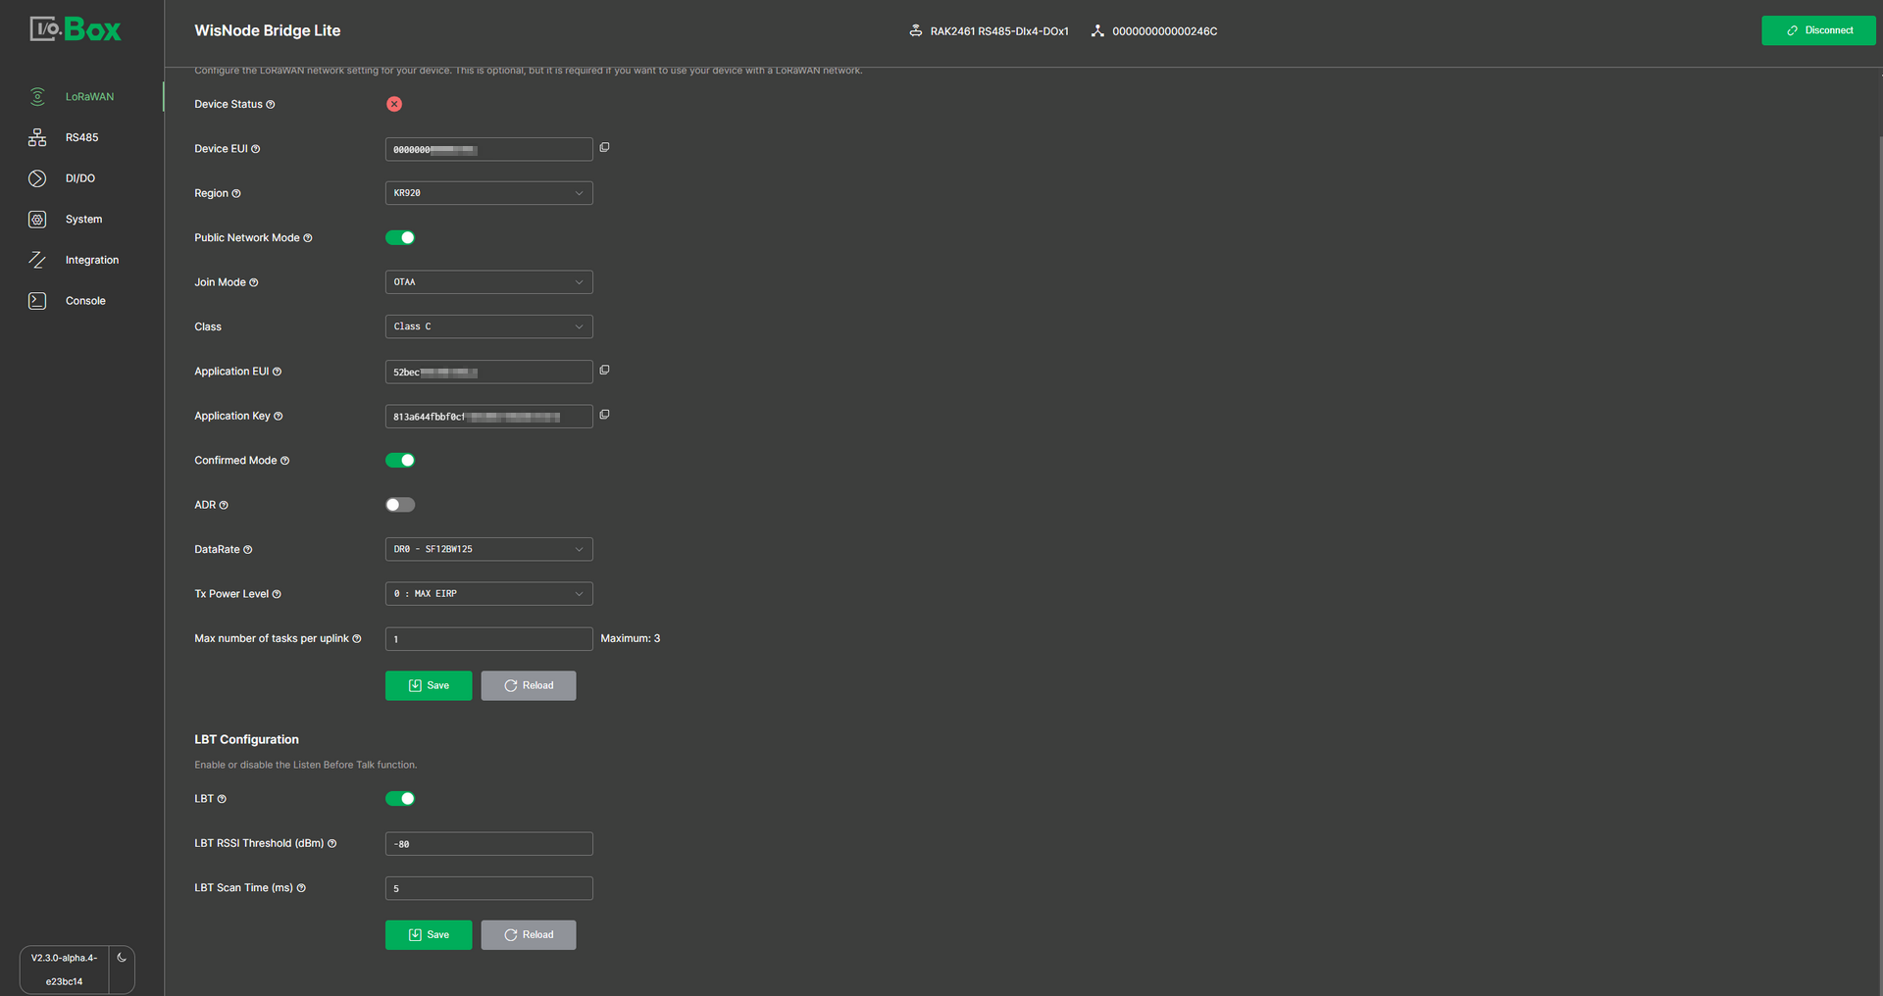Enable the ADR toggle

(x=400, y=505)
